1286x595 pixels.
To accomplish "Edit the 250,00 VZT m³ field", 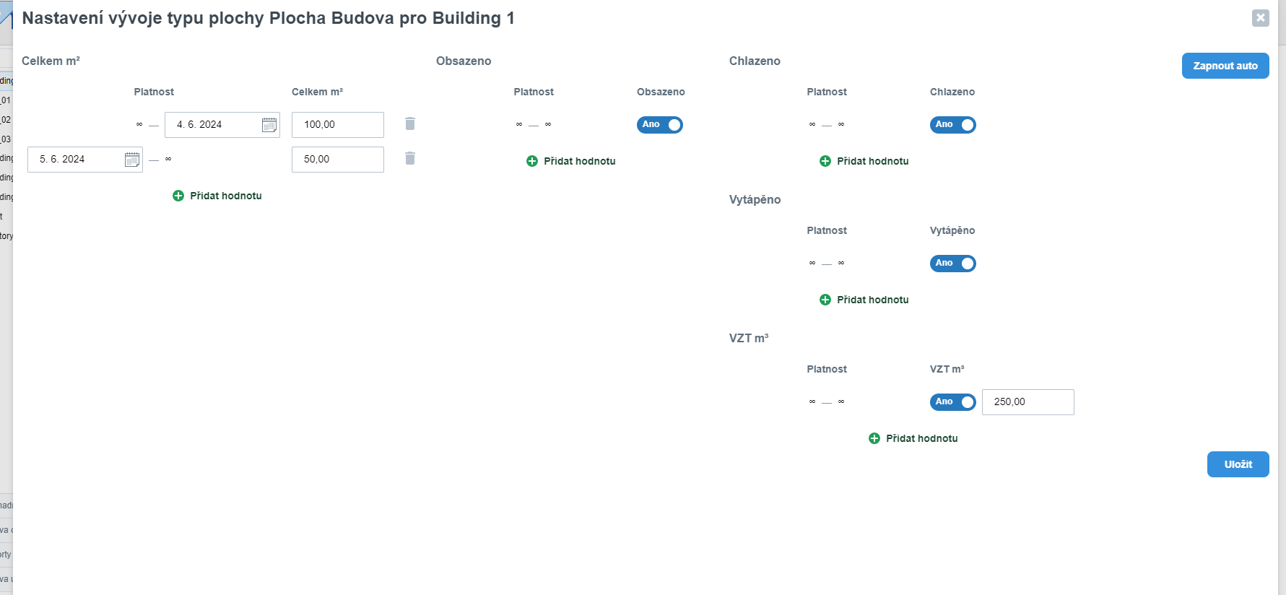I will coord(1028,402).
